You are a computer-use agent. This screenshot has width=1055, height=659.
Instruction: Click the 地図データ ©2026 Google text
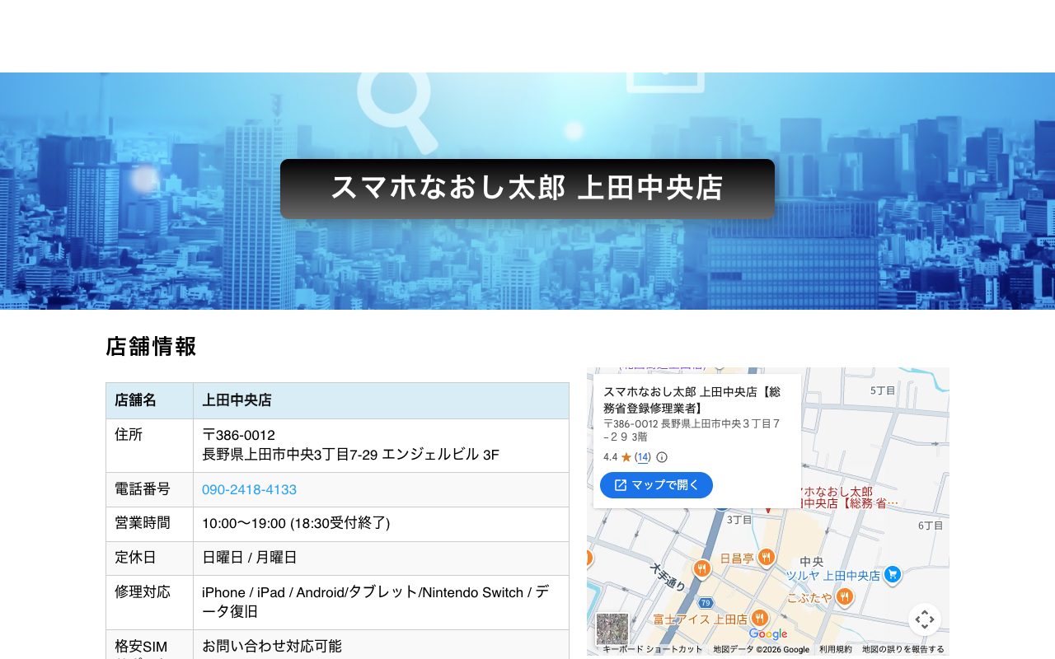click(x=762, y=649)
